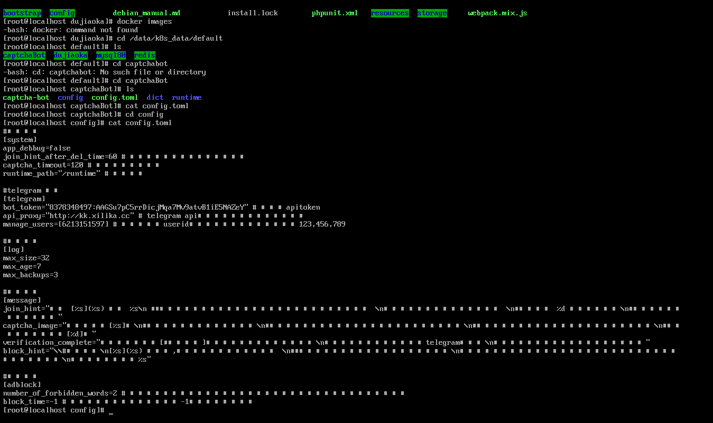Click the phpunit.xml file name
The height and width of the screenshot is (423, 713).
tap(335, 13)
